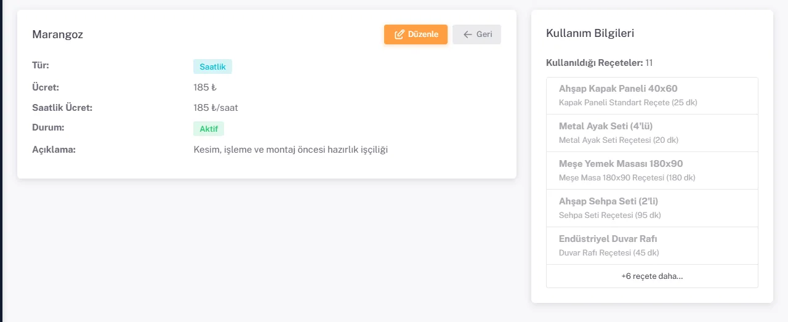788x322 pixels.
Task: Click 'Duvar Rafı Reçetesi (45 dk)' subtitle
Action: [609, 253]
